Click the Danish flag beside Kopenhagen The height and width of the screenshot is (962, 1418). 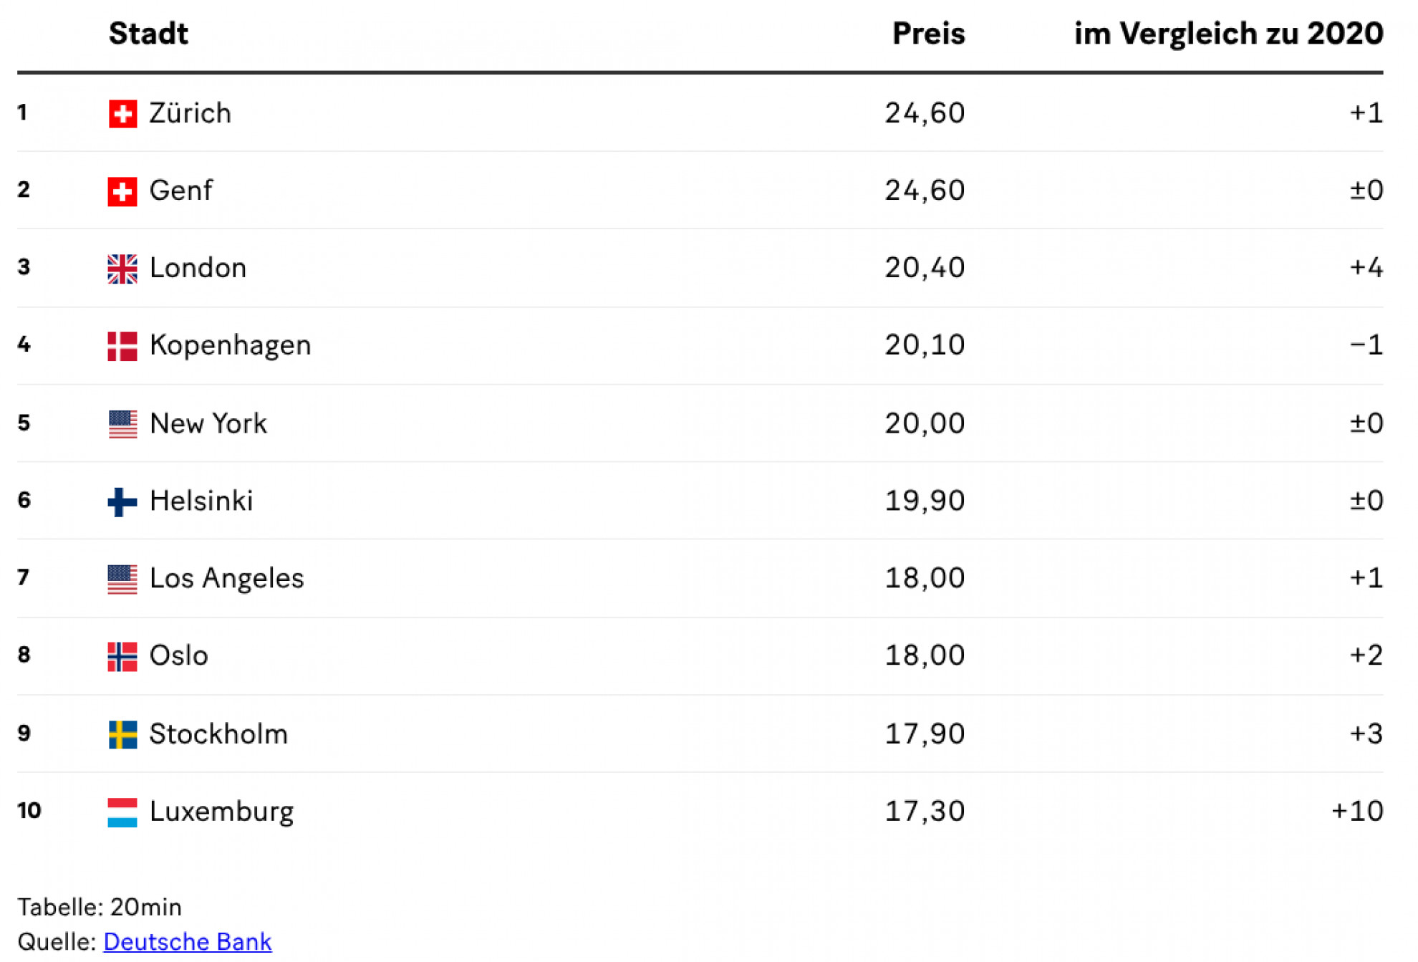[x=122, y=346]
